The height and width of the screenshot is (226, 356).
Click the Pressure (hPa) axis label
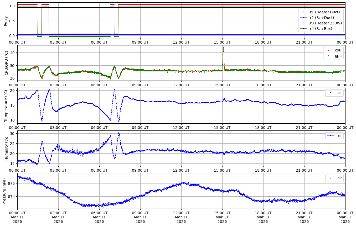(4, 191)
